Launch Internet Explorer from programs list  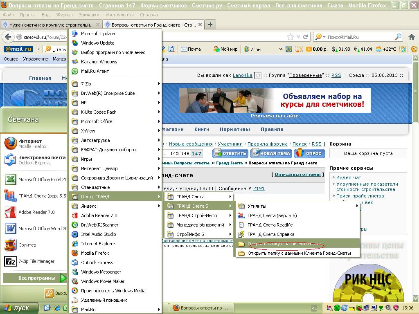115,244
